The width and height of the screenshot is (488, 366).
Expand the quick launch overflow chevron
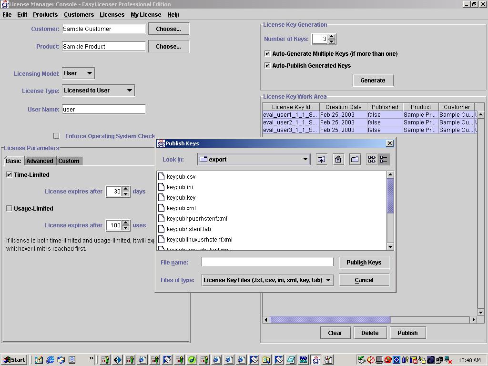pos(91,358)
